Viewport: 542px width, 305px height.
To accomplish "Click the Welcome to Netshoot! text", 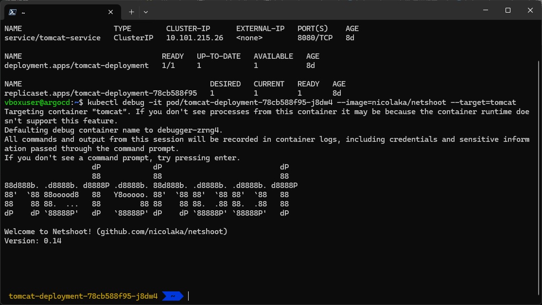I will click(48, 232).
